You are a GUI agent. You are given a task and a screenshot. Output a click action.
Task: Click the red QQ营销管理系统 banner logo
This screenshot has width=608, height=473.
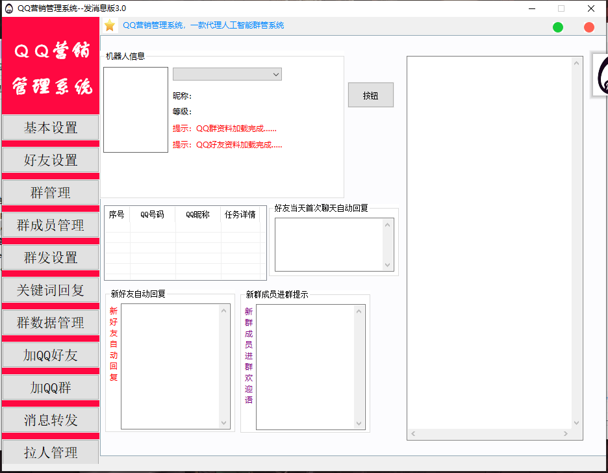pyautogui.click(x=51, y=66)
